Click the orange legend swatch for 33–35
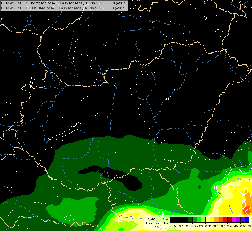This screenshot has height=231, width=252. pos(216,219)
